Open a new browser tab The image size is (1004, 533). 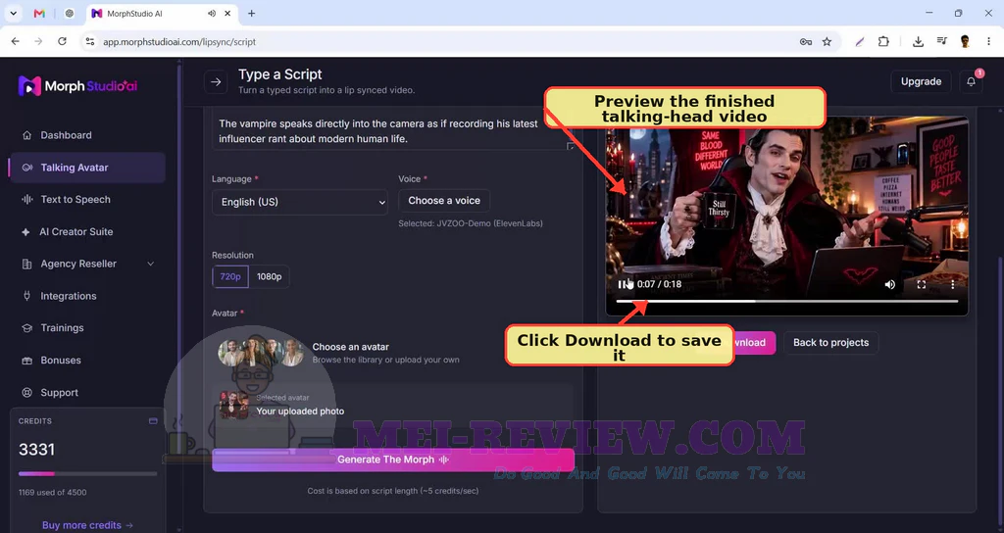coord(252,14)
